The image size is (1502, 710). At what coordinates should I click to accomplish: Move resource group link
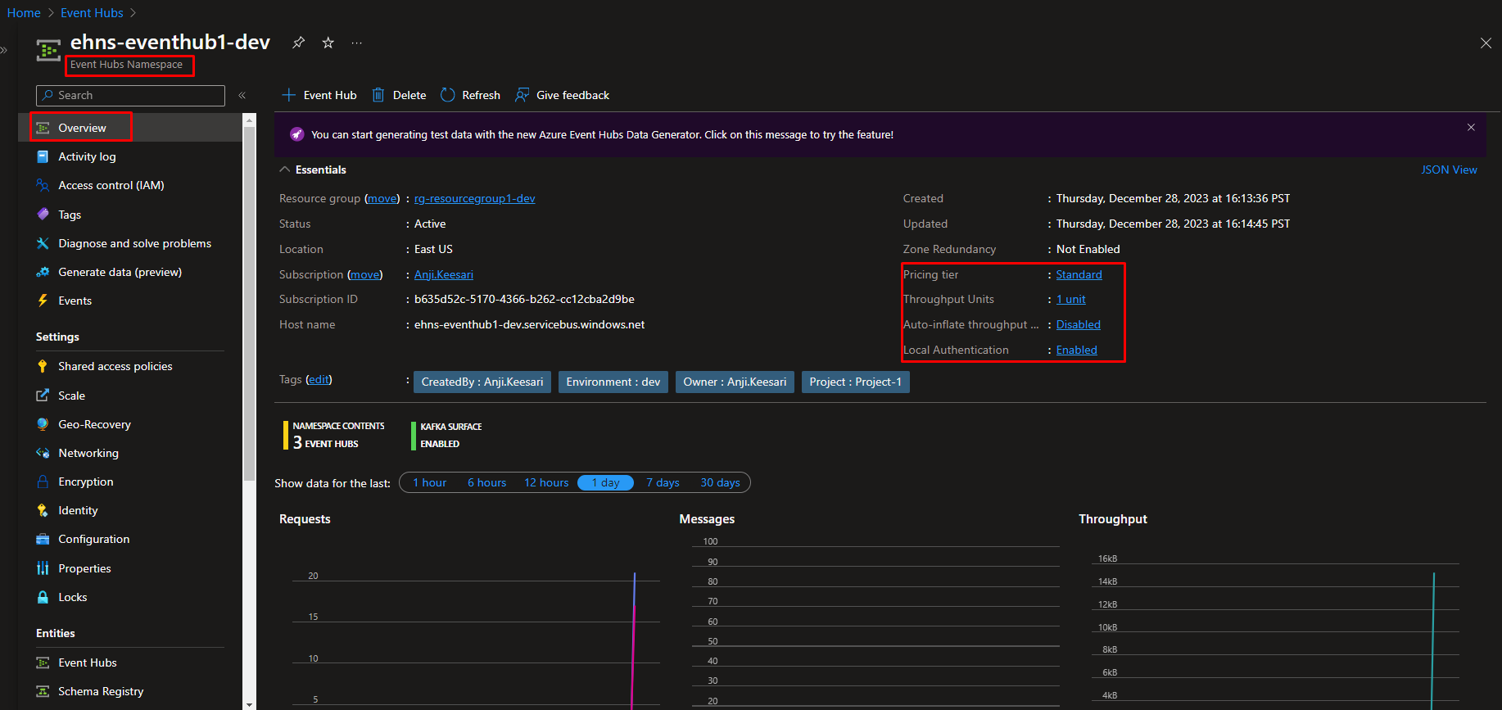382,198
